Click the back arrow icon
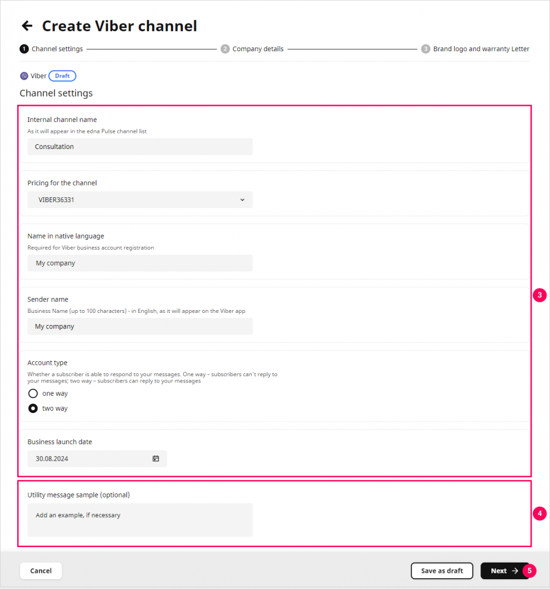Viewport: 550px width, 589px height. 26,26
